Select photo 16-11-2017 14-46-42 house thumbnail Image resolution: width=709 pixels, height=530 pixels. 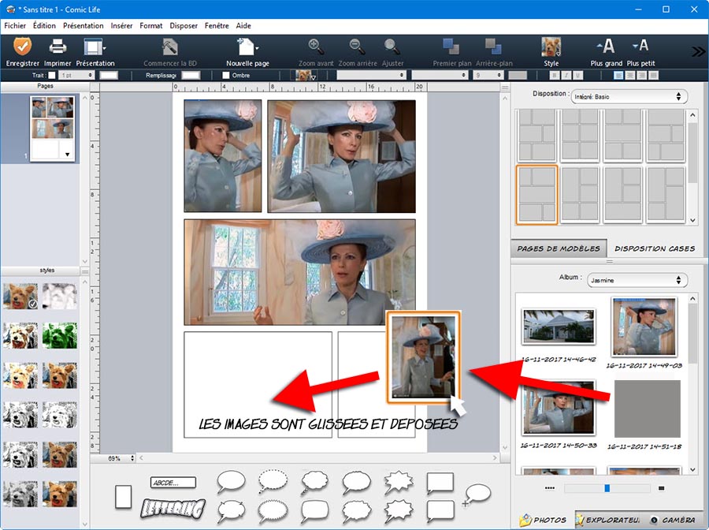tap(559, 326)
